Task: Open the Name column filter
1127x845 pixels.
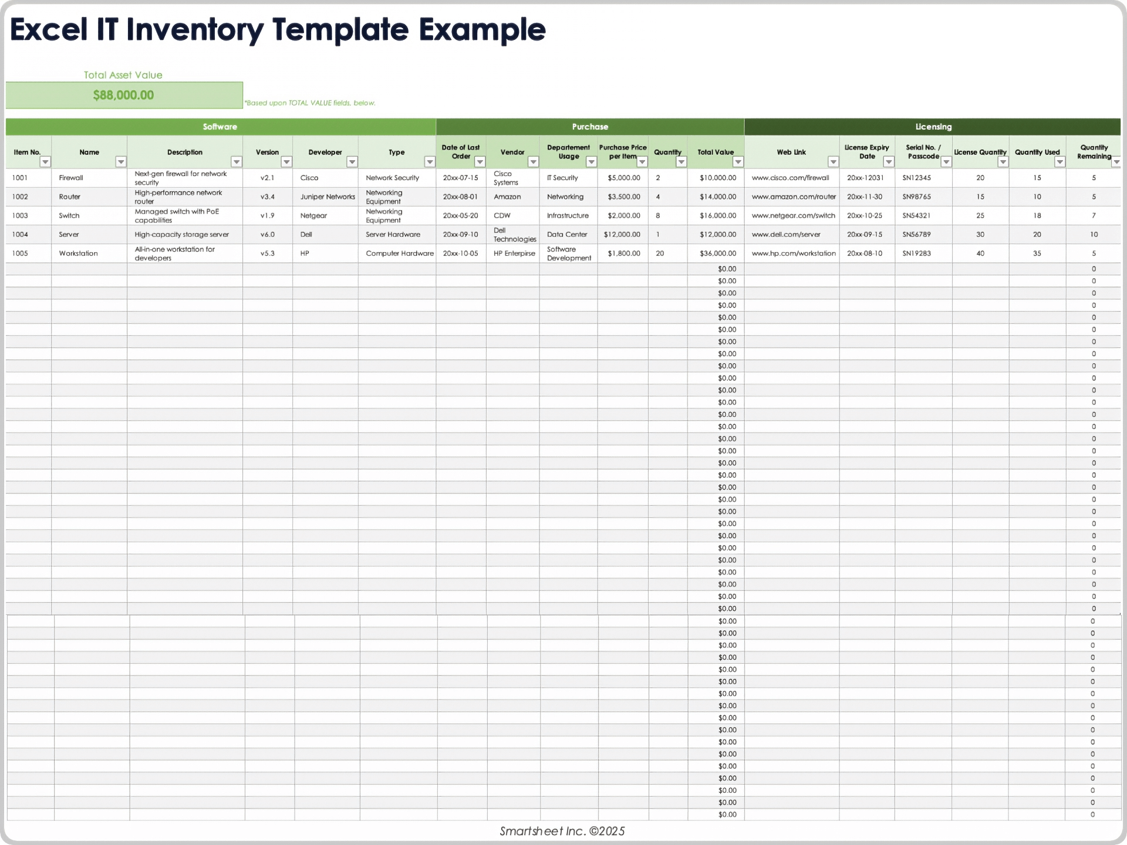Action: 121,162
